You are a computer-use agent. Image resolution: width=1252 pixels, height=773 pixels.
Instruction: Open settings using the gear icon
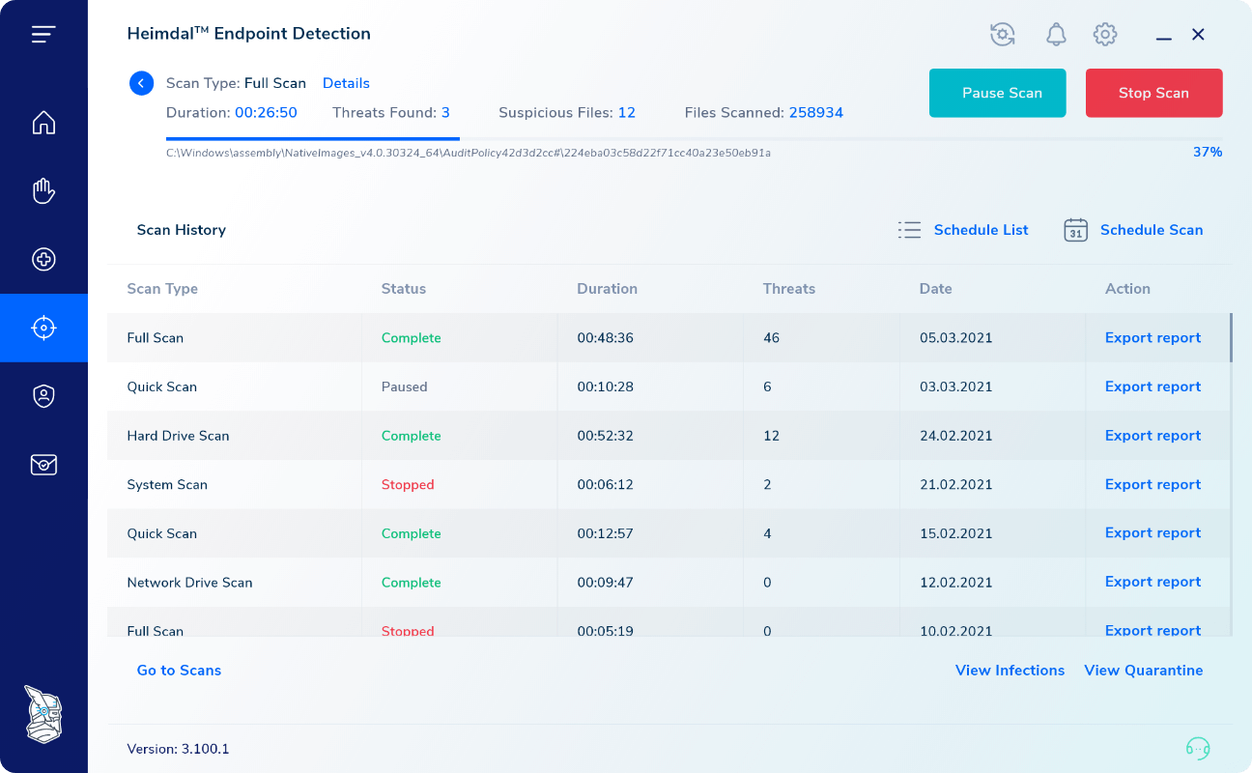click(1104, 34)
